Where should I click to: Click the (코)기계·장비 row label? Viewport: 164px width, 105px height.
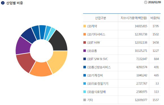[95, 76]
